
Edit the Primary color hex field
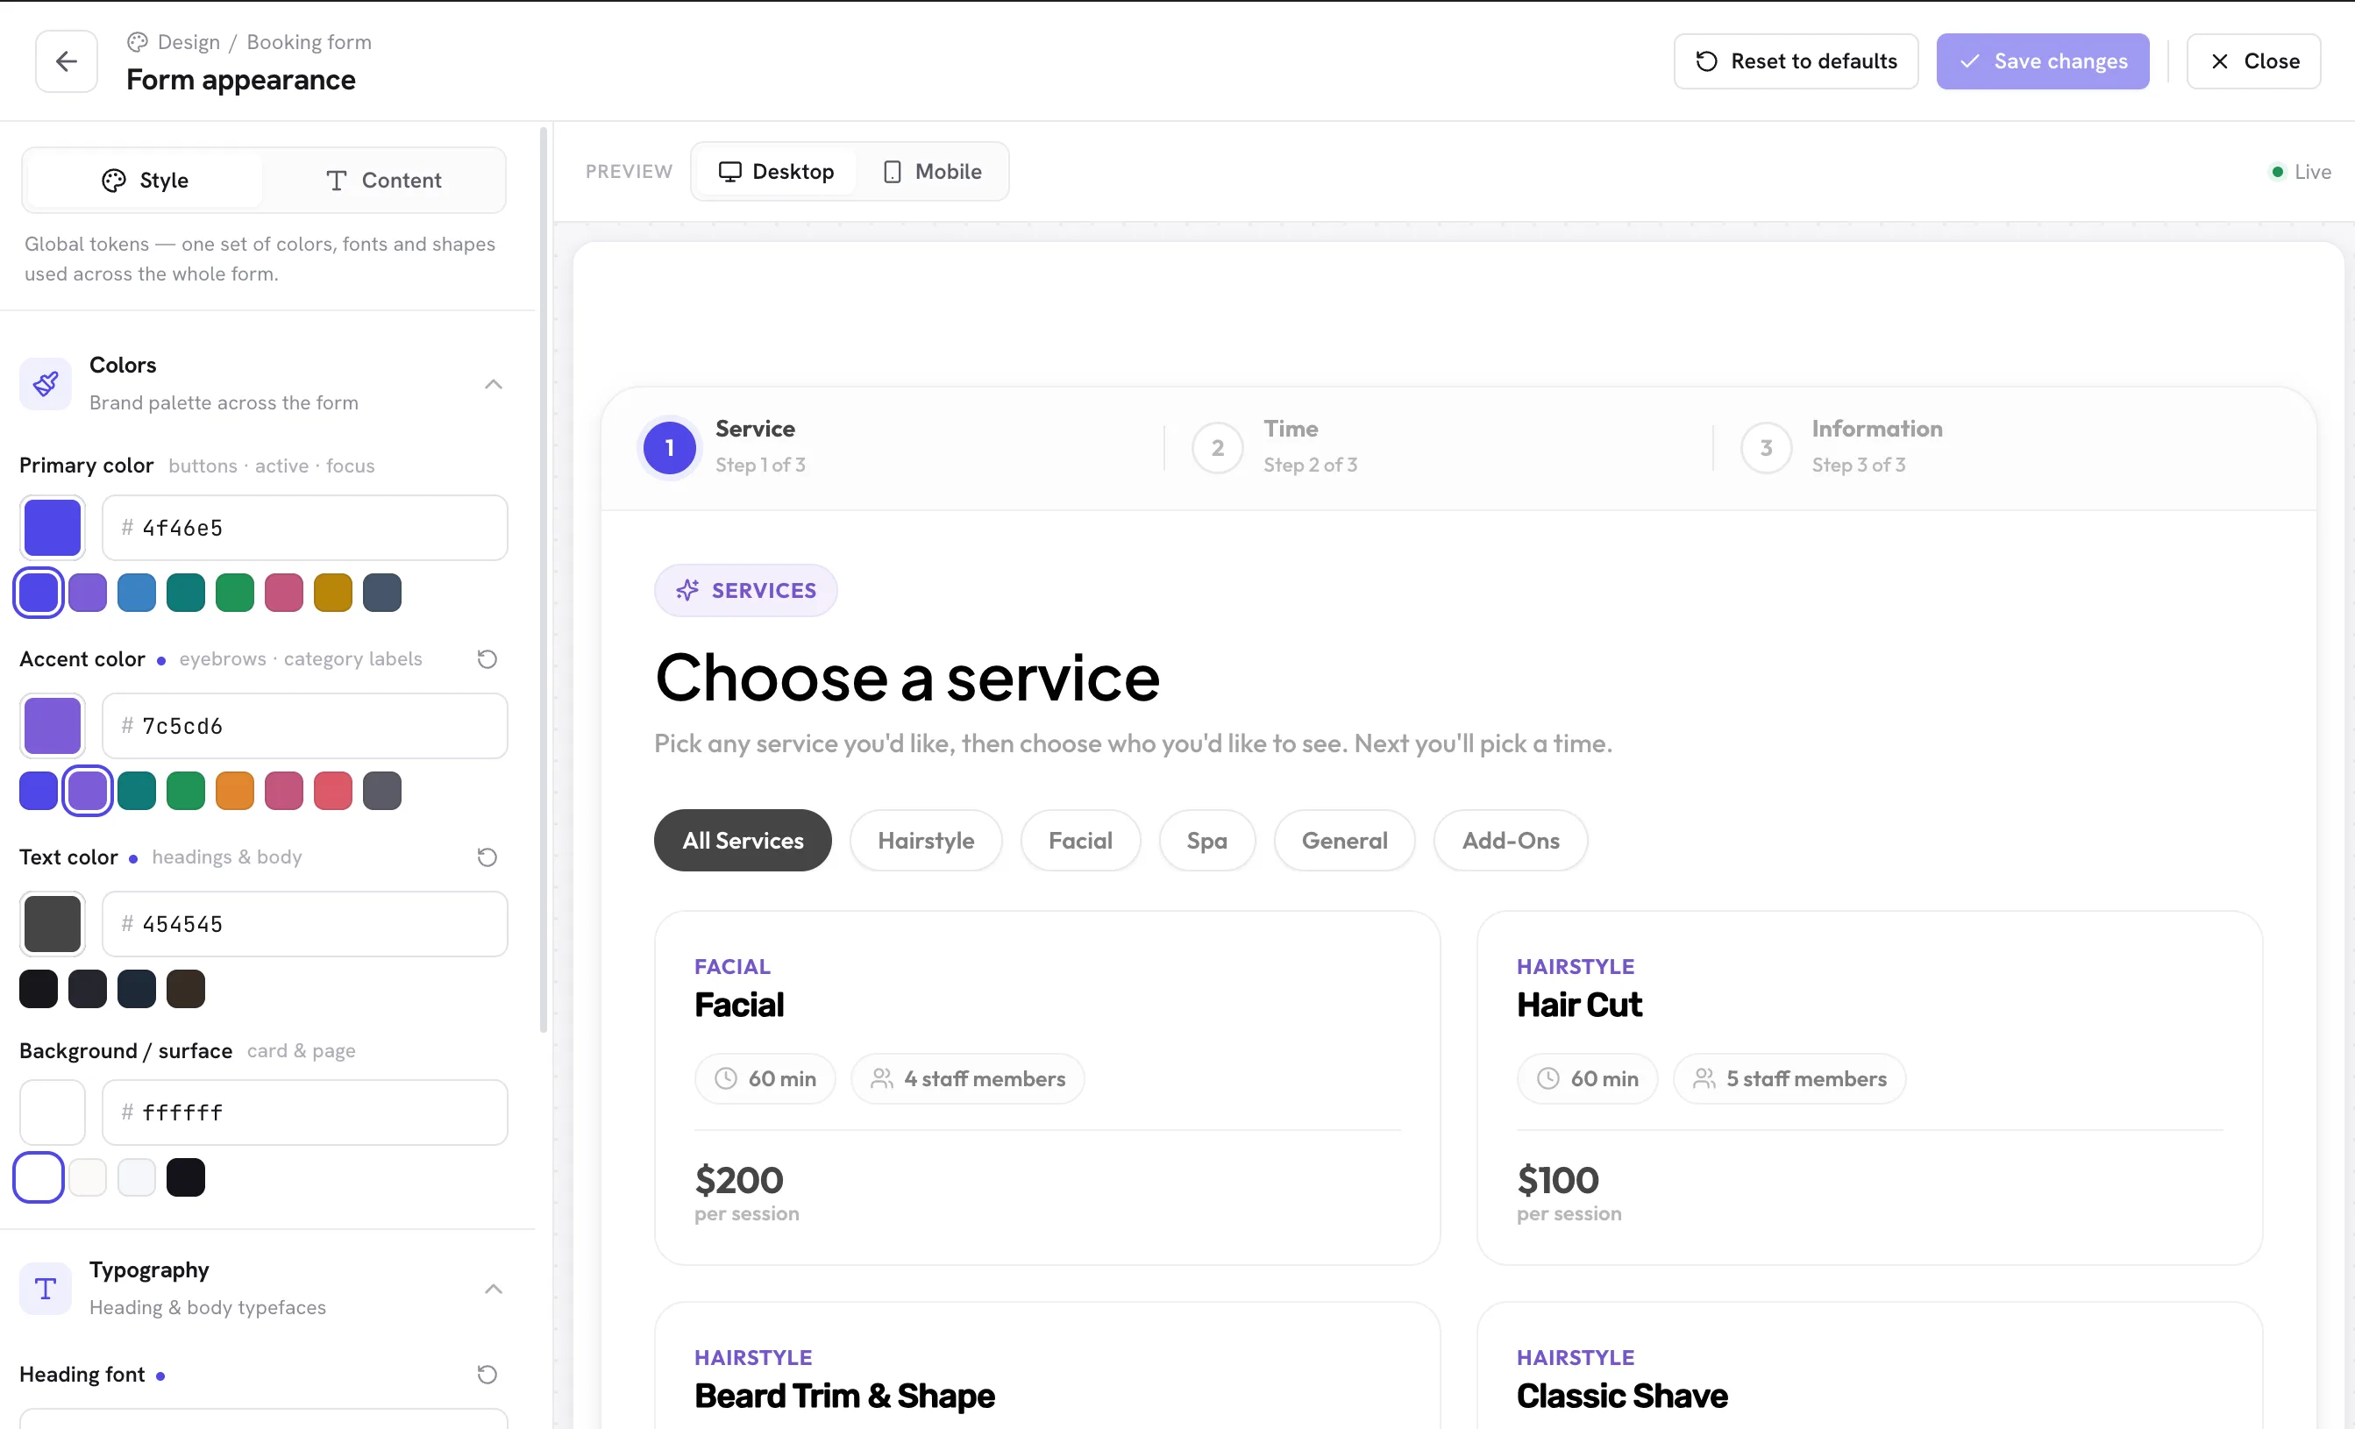coord(305,528)
